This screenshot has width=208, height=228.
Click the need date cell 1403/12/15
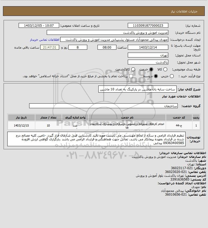(x=21, y=125)
